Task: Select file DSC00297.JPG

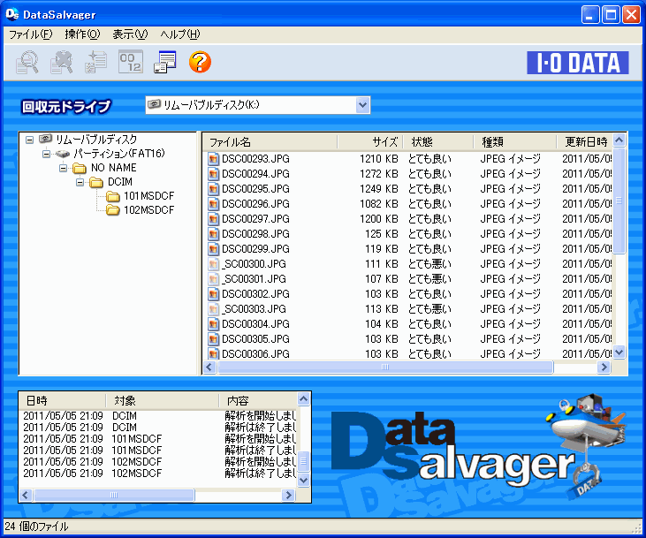Action: pyautogui.click(x=255, y=219)
